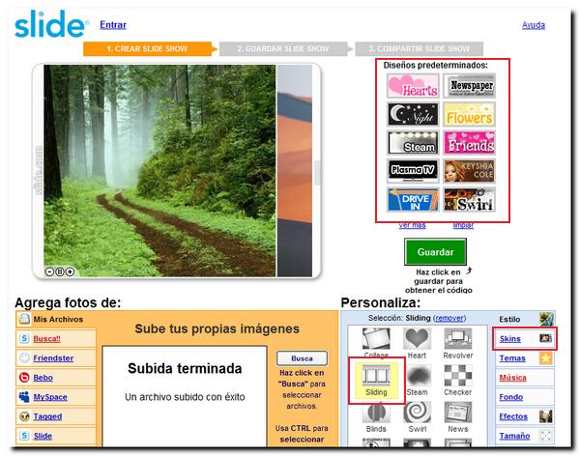
Task: Apply the News style icon
Action: point(458,413)
